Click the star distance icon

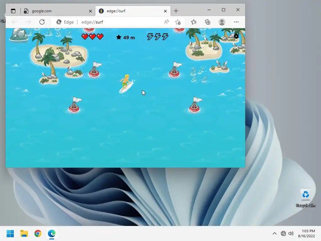[119, 37]
